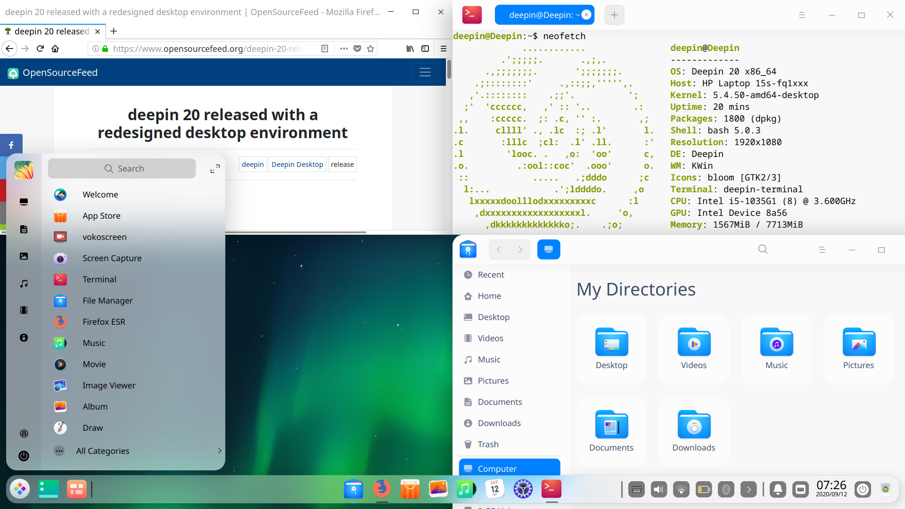Expand hidden tray icons with the arrow
Screen dimensions: 905x509
click(749, 489)
